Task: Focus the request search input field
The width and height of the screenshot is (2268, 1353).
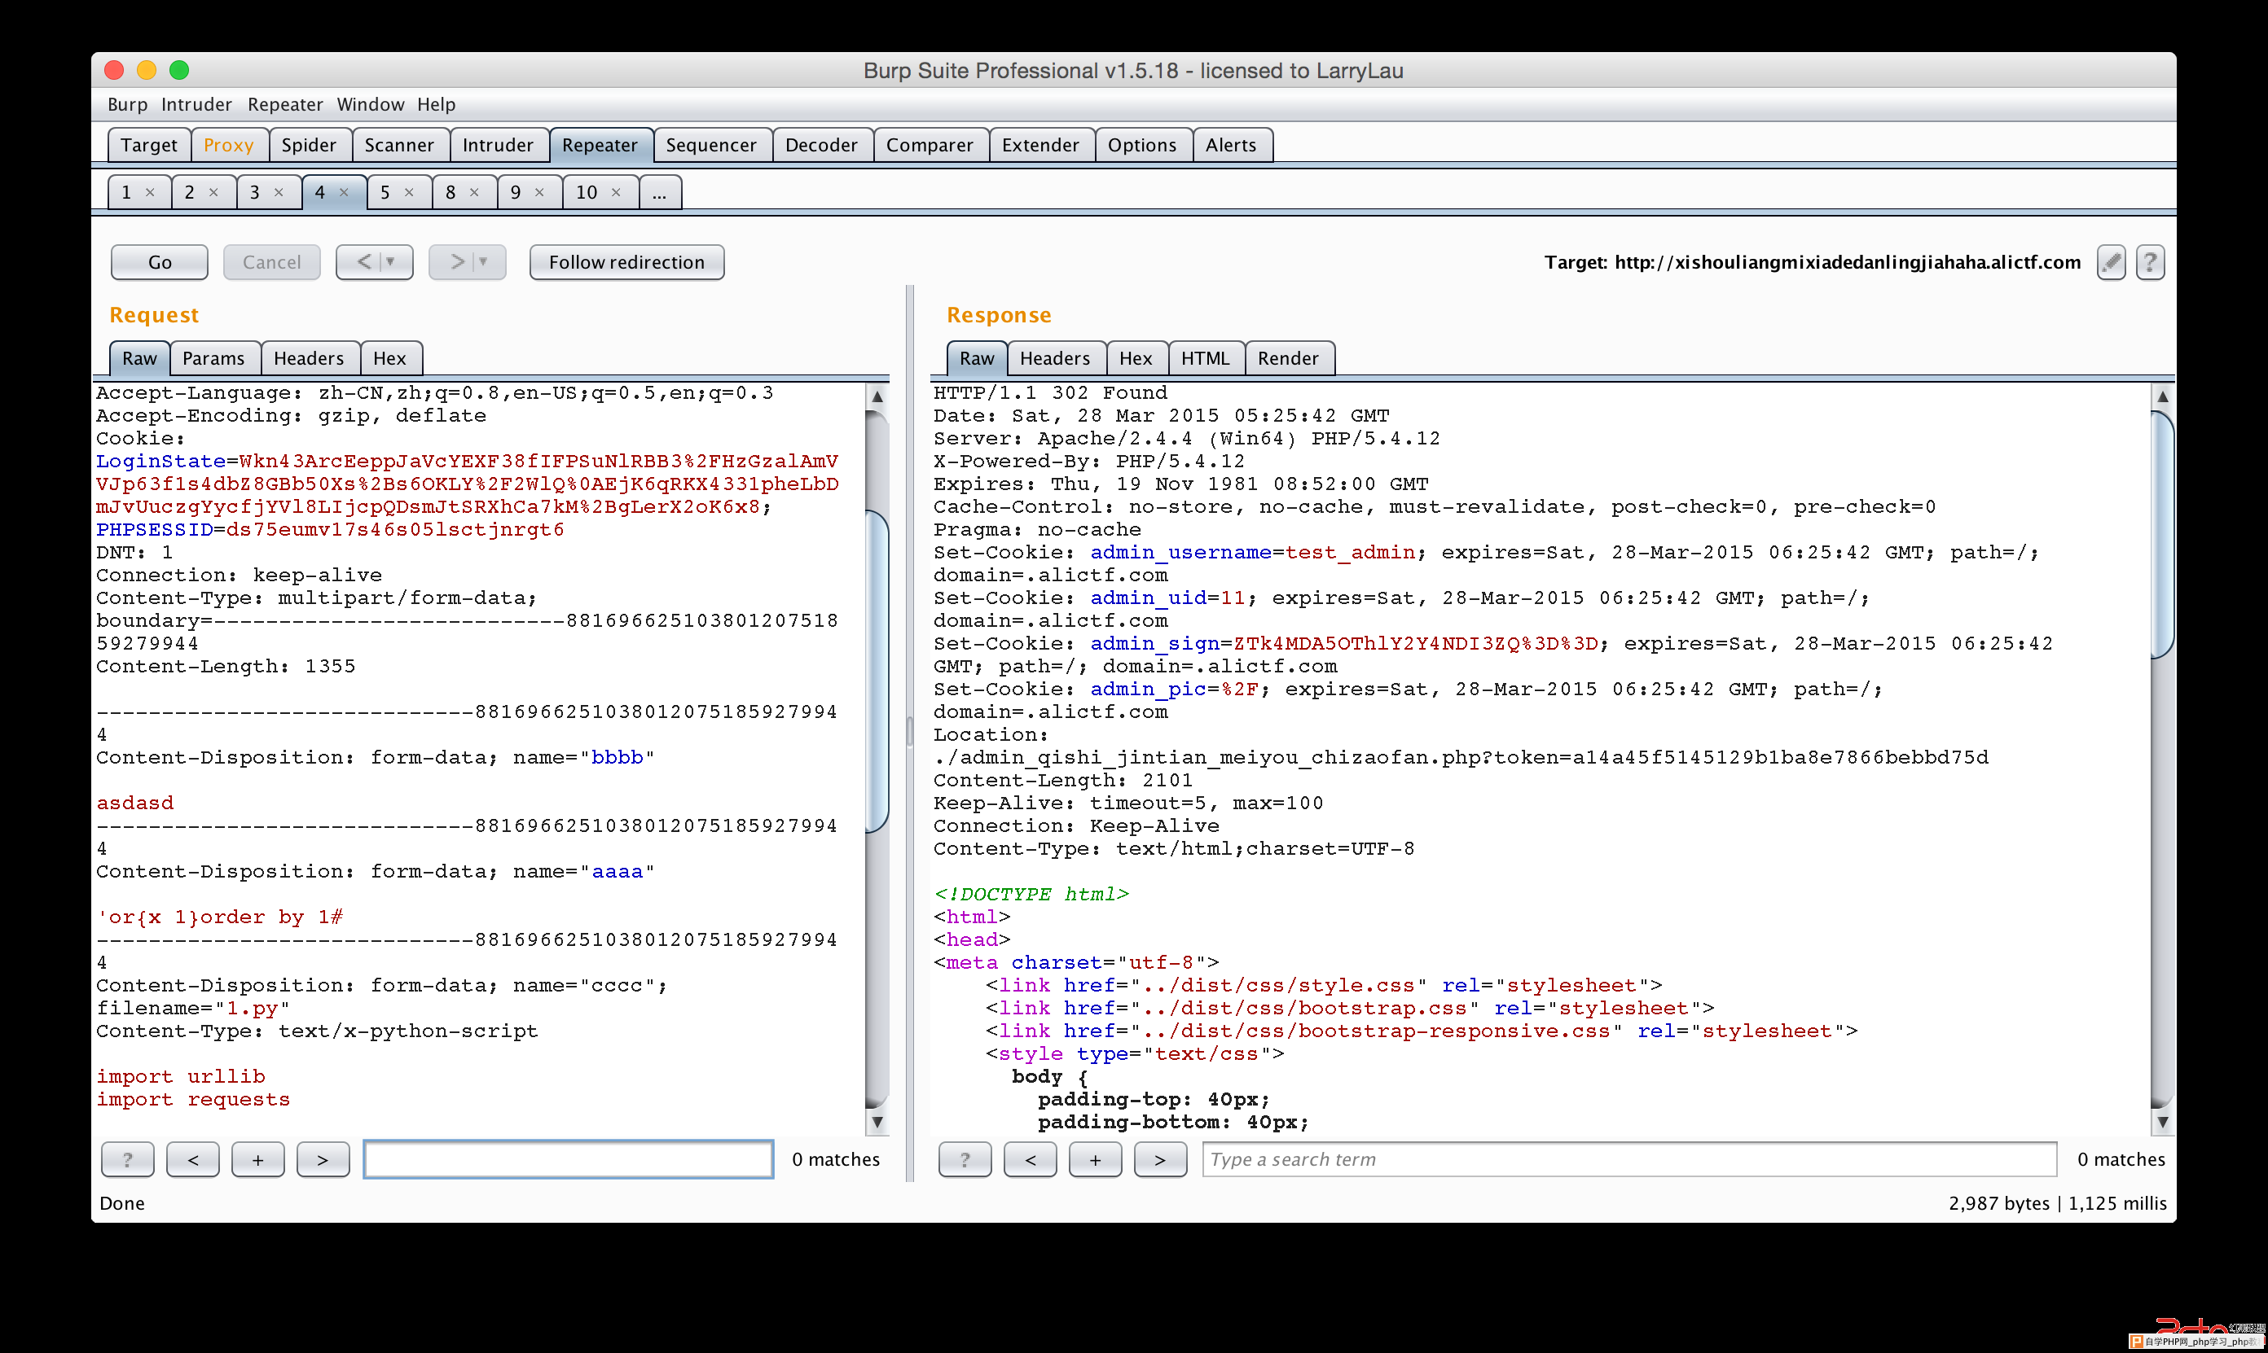Action: (x=569, y=1158)
